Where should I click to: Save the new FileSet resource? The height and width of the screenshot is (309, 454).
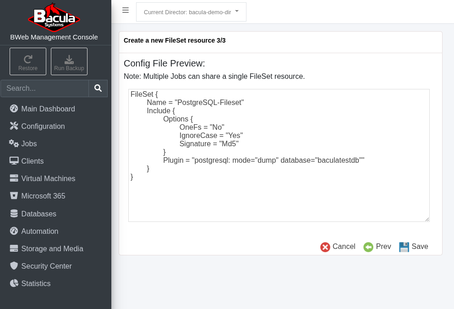pyautogui.click(x=414, y=247)
